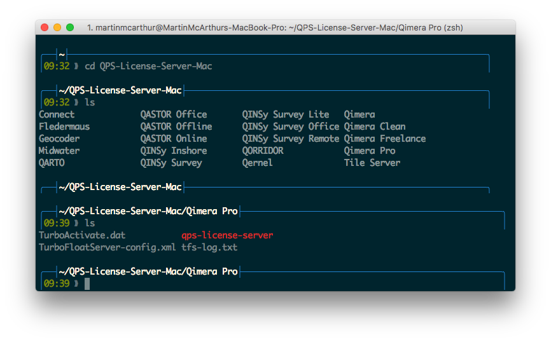Click the QINSy Survey Remote entry
Image resolution: width=551 pixels, height=342 pixels.
291,139
